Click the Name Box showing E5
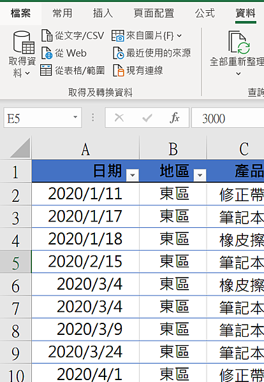This screenshot has height=382, width=264. point(43,117)
